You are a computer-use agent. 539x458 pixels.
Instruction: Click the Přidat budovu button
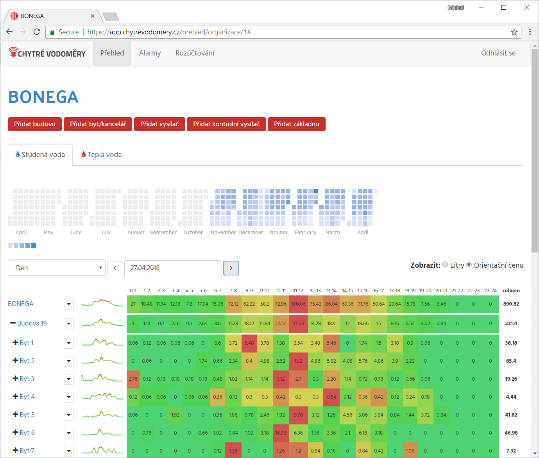[x=35, y=124]
